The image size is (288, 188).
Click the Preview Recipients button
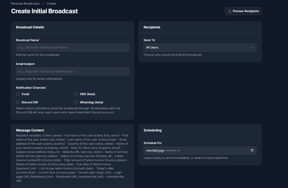click(243, 11)
